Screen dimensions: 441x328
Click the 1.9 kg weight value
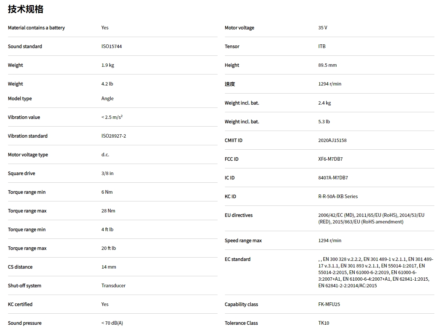click(108, 65)
